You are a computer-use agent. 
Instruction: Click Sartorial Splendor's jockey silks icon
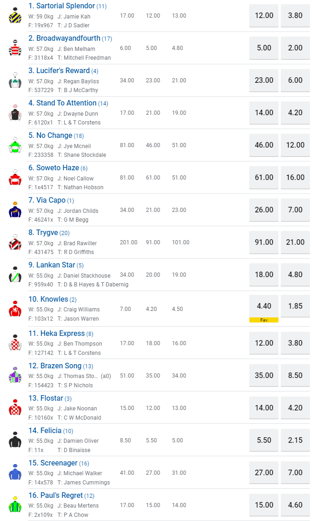pyautogui.click(x=15, y=16)
